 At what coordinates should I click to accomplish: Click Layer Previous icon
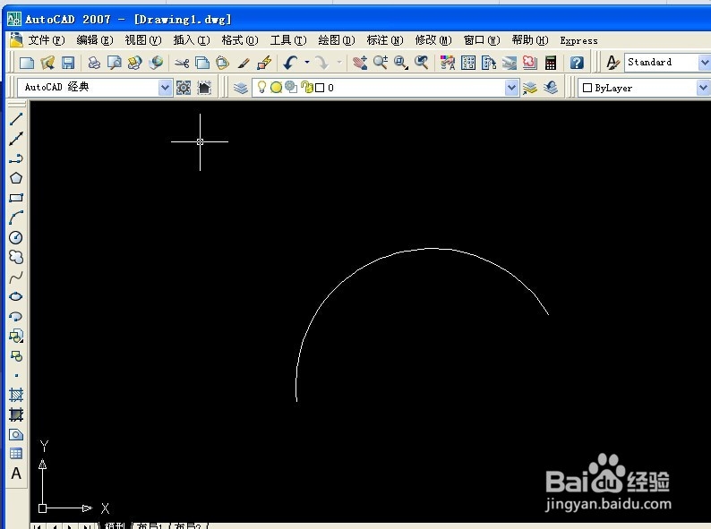[551, 88]
